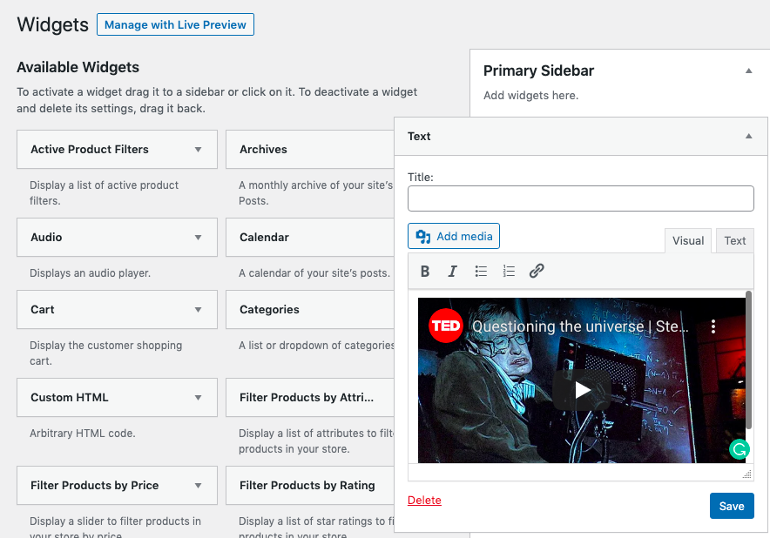Select the Categories widget

pos(310,309)
